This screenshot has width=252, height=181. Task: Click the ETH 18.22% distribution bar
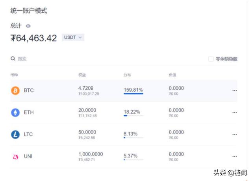click(x=133, y=116)
